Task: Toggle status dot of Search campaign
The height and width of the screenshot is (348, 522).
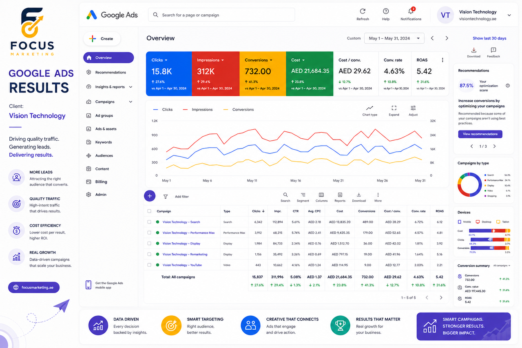Action: 157,222
